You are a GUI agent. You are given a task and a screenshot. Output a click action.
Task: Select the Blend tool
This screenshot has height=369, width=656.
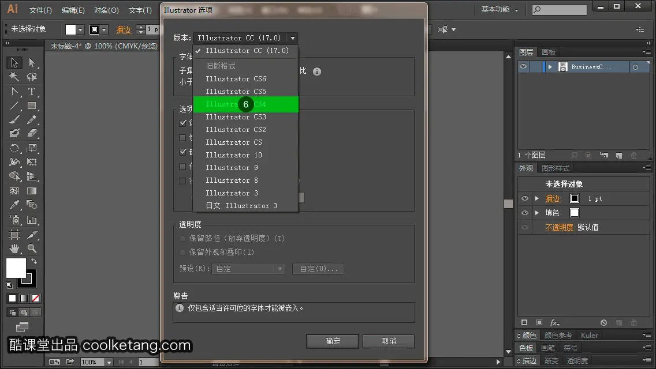(32, 205)
